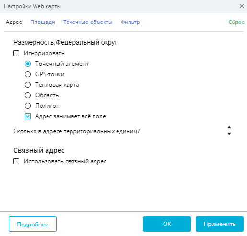Enable the Игнорировать checkbox
Image resolution: width=247 pixels, height=236 pixels.
point(16,53)
